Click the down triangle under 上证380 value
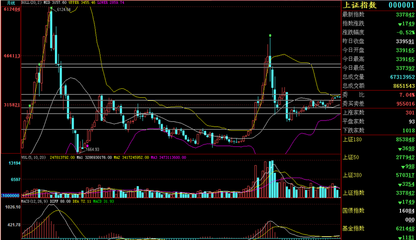The image size is (416, 240). (x=400, y=185)
